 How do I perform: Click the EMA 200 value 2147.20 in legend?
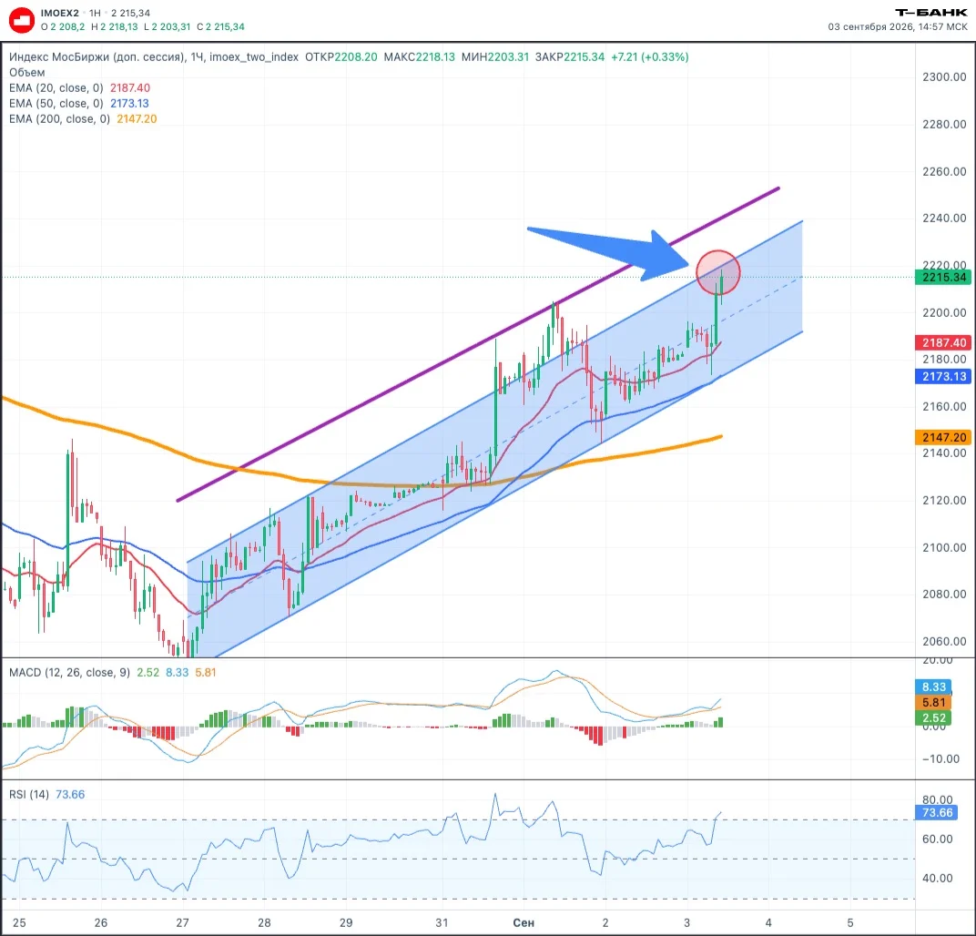pos(137,119)
